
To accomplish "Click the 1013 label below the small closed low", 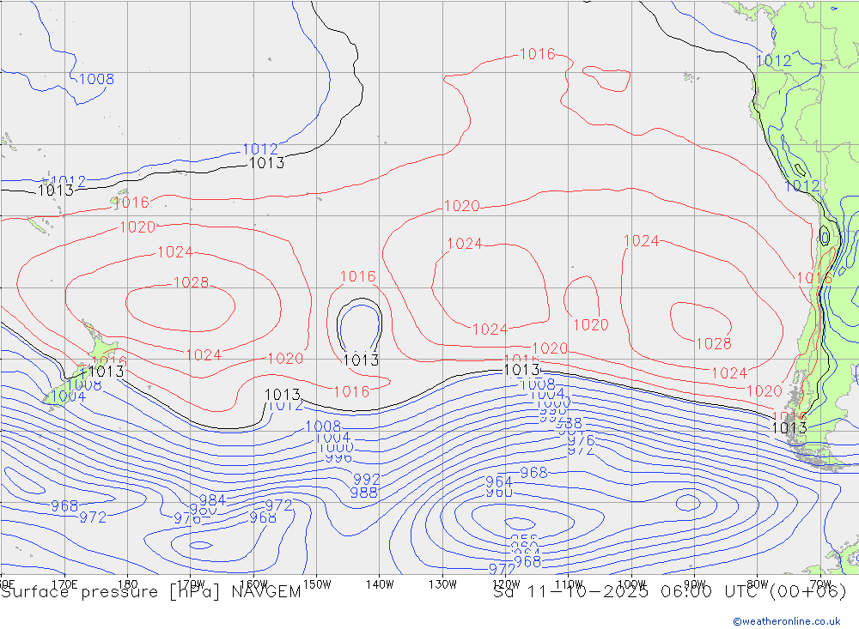I will click(361, 360).
